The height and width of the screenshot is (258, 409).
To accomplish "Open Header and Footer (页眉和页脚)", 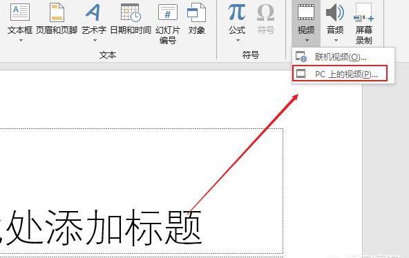I will pyautogui.click(x=57, y=19).
